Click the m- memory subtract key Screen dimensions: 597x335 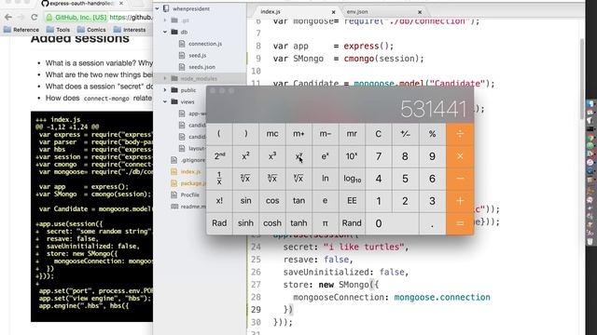pos(326,134)
